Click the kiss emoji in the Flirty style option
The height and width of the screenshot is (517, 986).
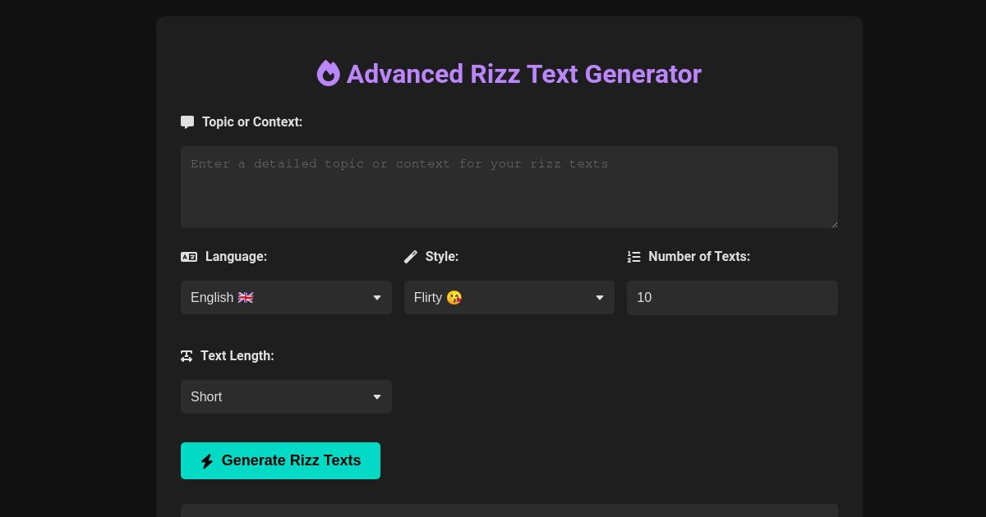point(454,298)
